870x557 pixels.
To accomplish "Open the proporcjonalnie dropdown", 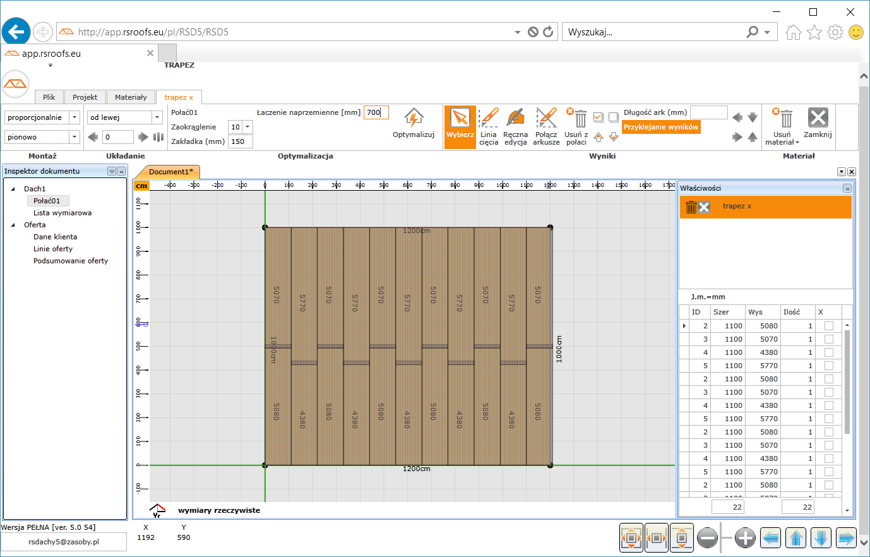I will pyautogui.click(x=74, y=117).
